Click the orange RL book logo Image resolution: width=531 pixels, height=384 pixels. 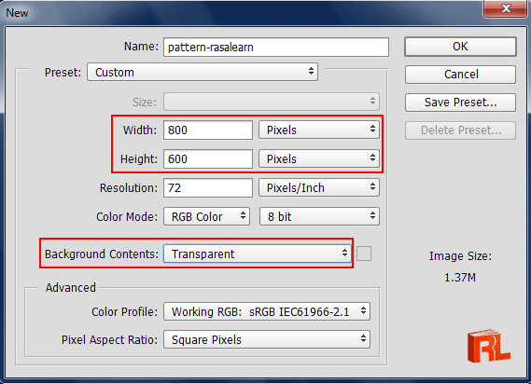(489, 346)
